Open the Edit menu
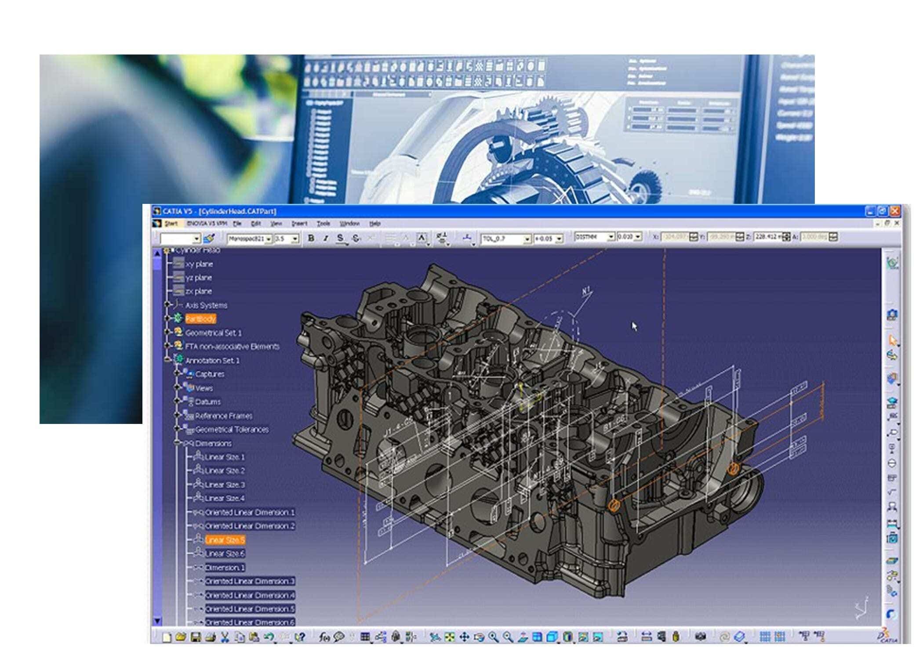 pos(256,224)
